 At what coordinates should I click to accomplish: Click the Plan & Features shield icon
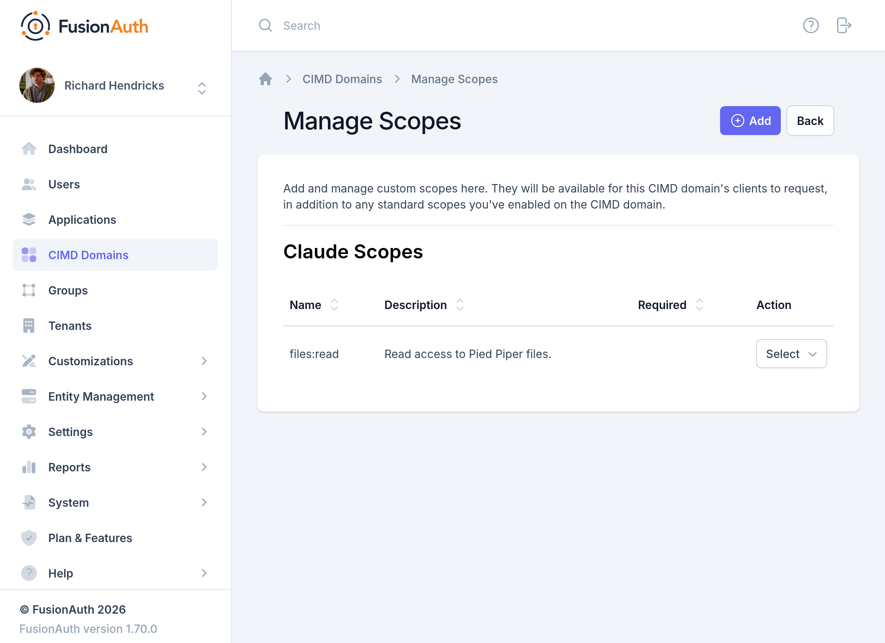click(x=29, y=538)
